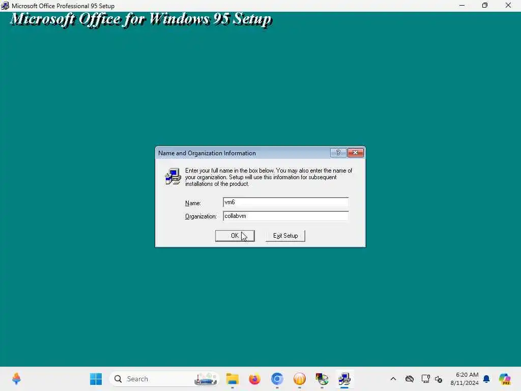
Task: Open clock and date 6:20 AM
Action: click(x=465, y=379)
